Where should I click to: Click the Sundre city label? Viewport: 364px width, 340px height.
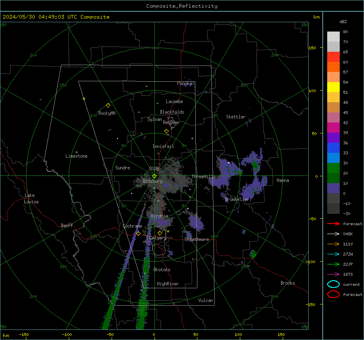123,167
